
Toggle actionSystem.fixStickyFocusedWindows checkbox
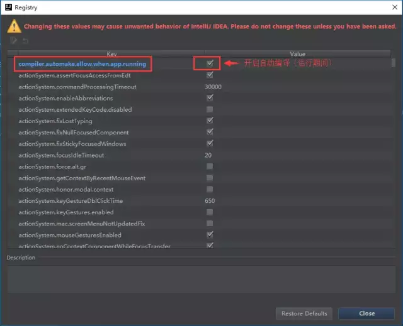click(x=210, y=143)
